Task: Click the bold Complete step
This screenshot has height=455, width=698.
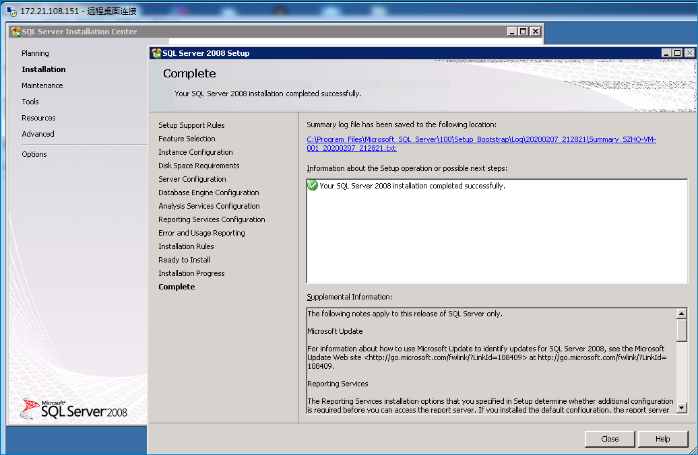Action: pos(177,287)
